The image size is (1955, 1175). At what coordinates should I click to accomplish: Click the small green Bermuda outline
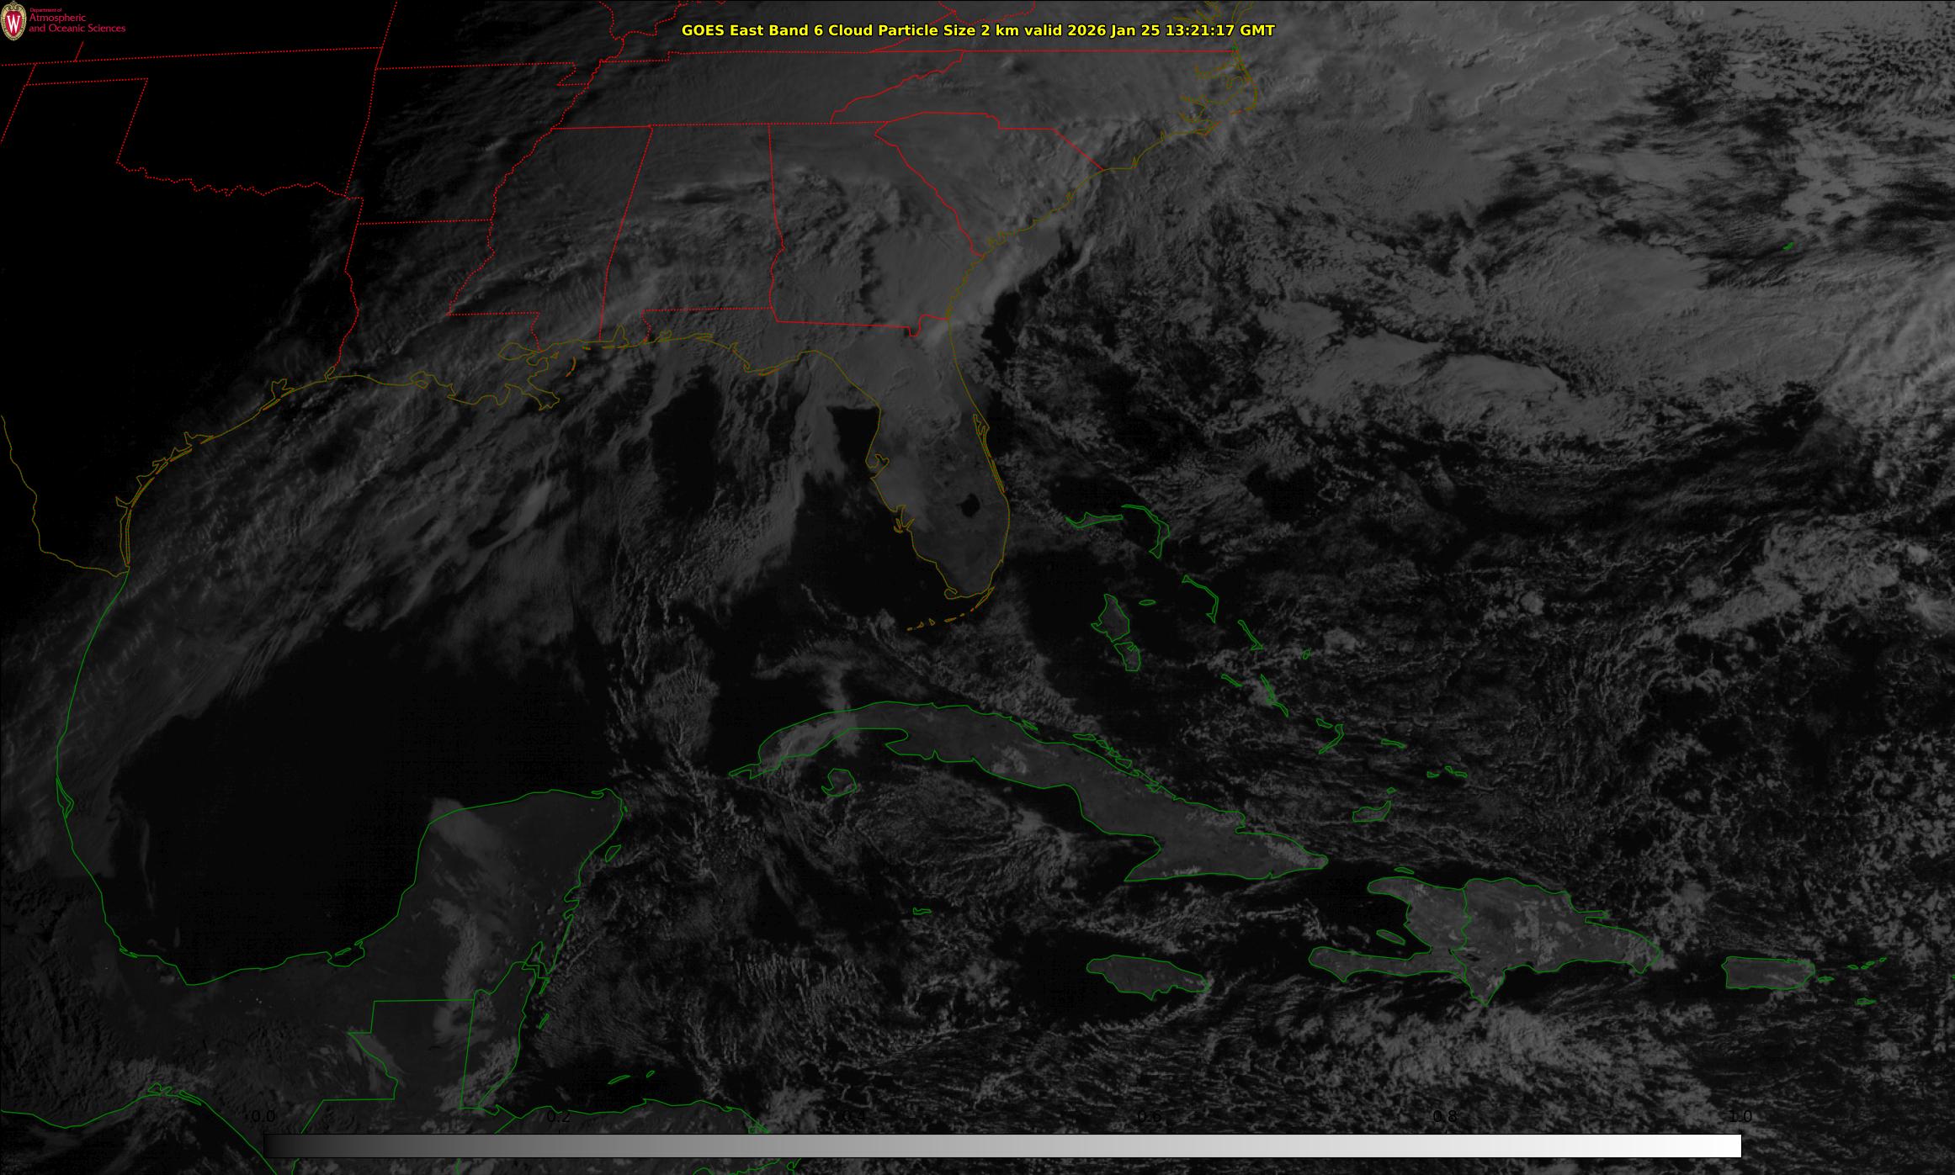(x=1788, y=246)
